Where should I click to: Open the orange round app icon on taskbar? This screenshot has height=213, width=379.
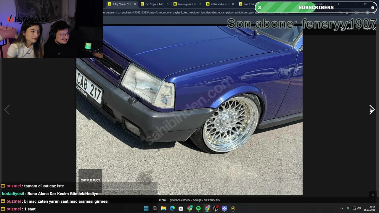[x=233, y=208]
